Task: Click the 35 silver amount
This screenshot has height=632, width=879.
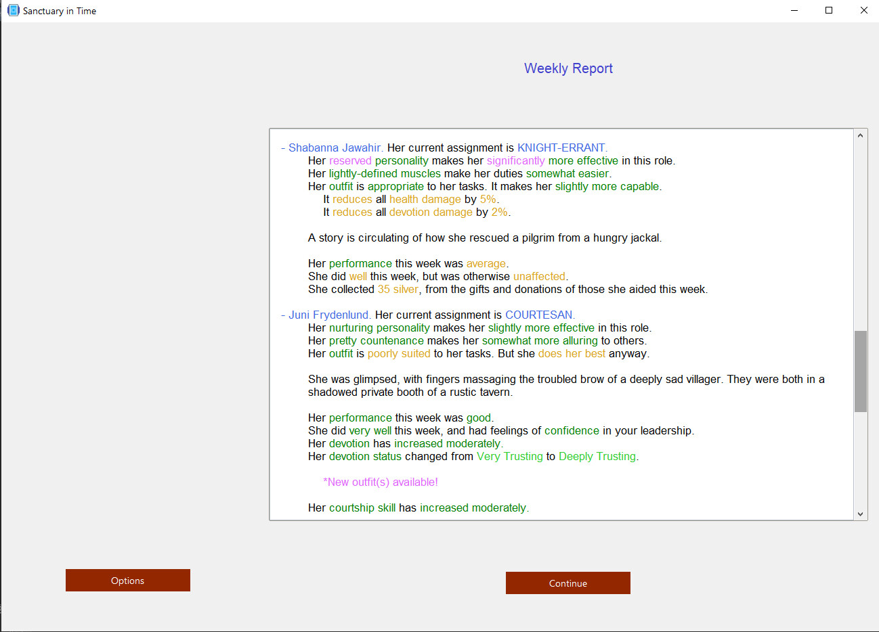Action: (x=398, y=289)
